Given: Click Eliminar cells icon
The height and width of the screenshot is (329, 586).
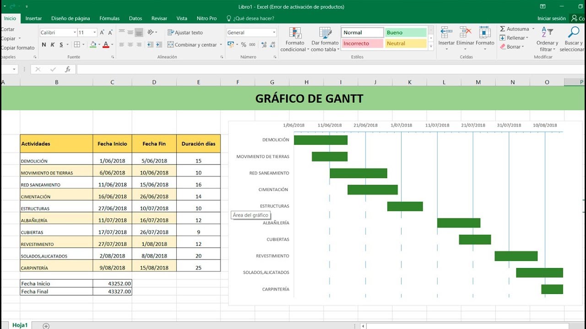Looking at the screenshot, I should click(x=466, y=33).
